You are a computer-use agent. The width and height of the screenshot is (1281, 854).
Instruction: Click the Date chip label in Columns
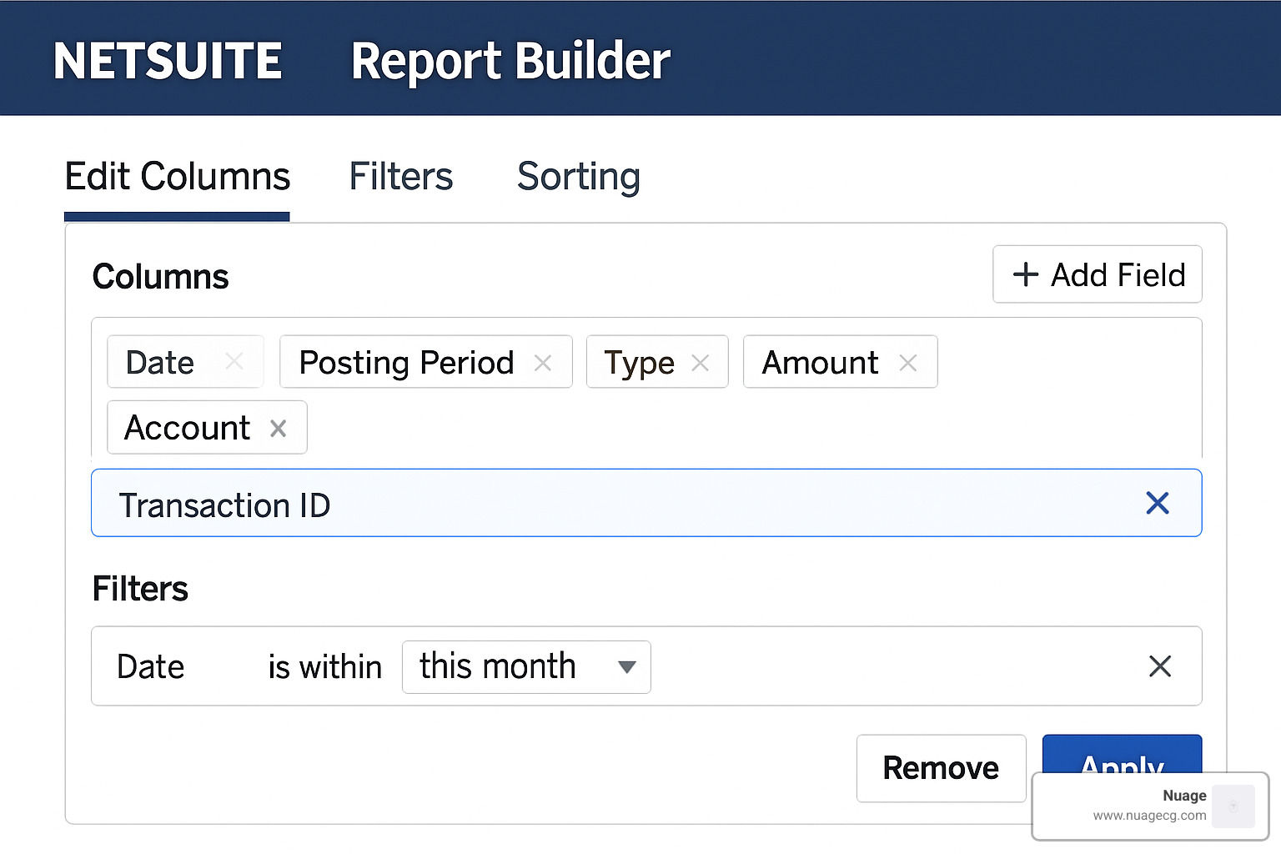click(159, 363)
